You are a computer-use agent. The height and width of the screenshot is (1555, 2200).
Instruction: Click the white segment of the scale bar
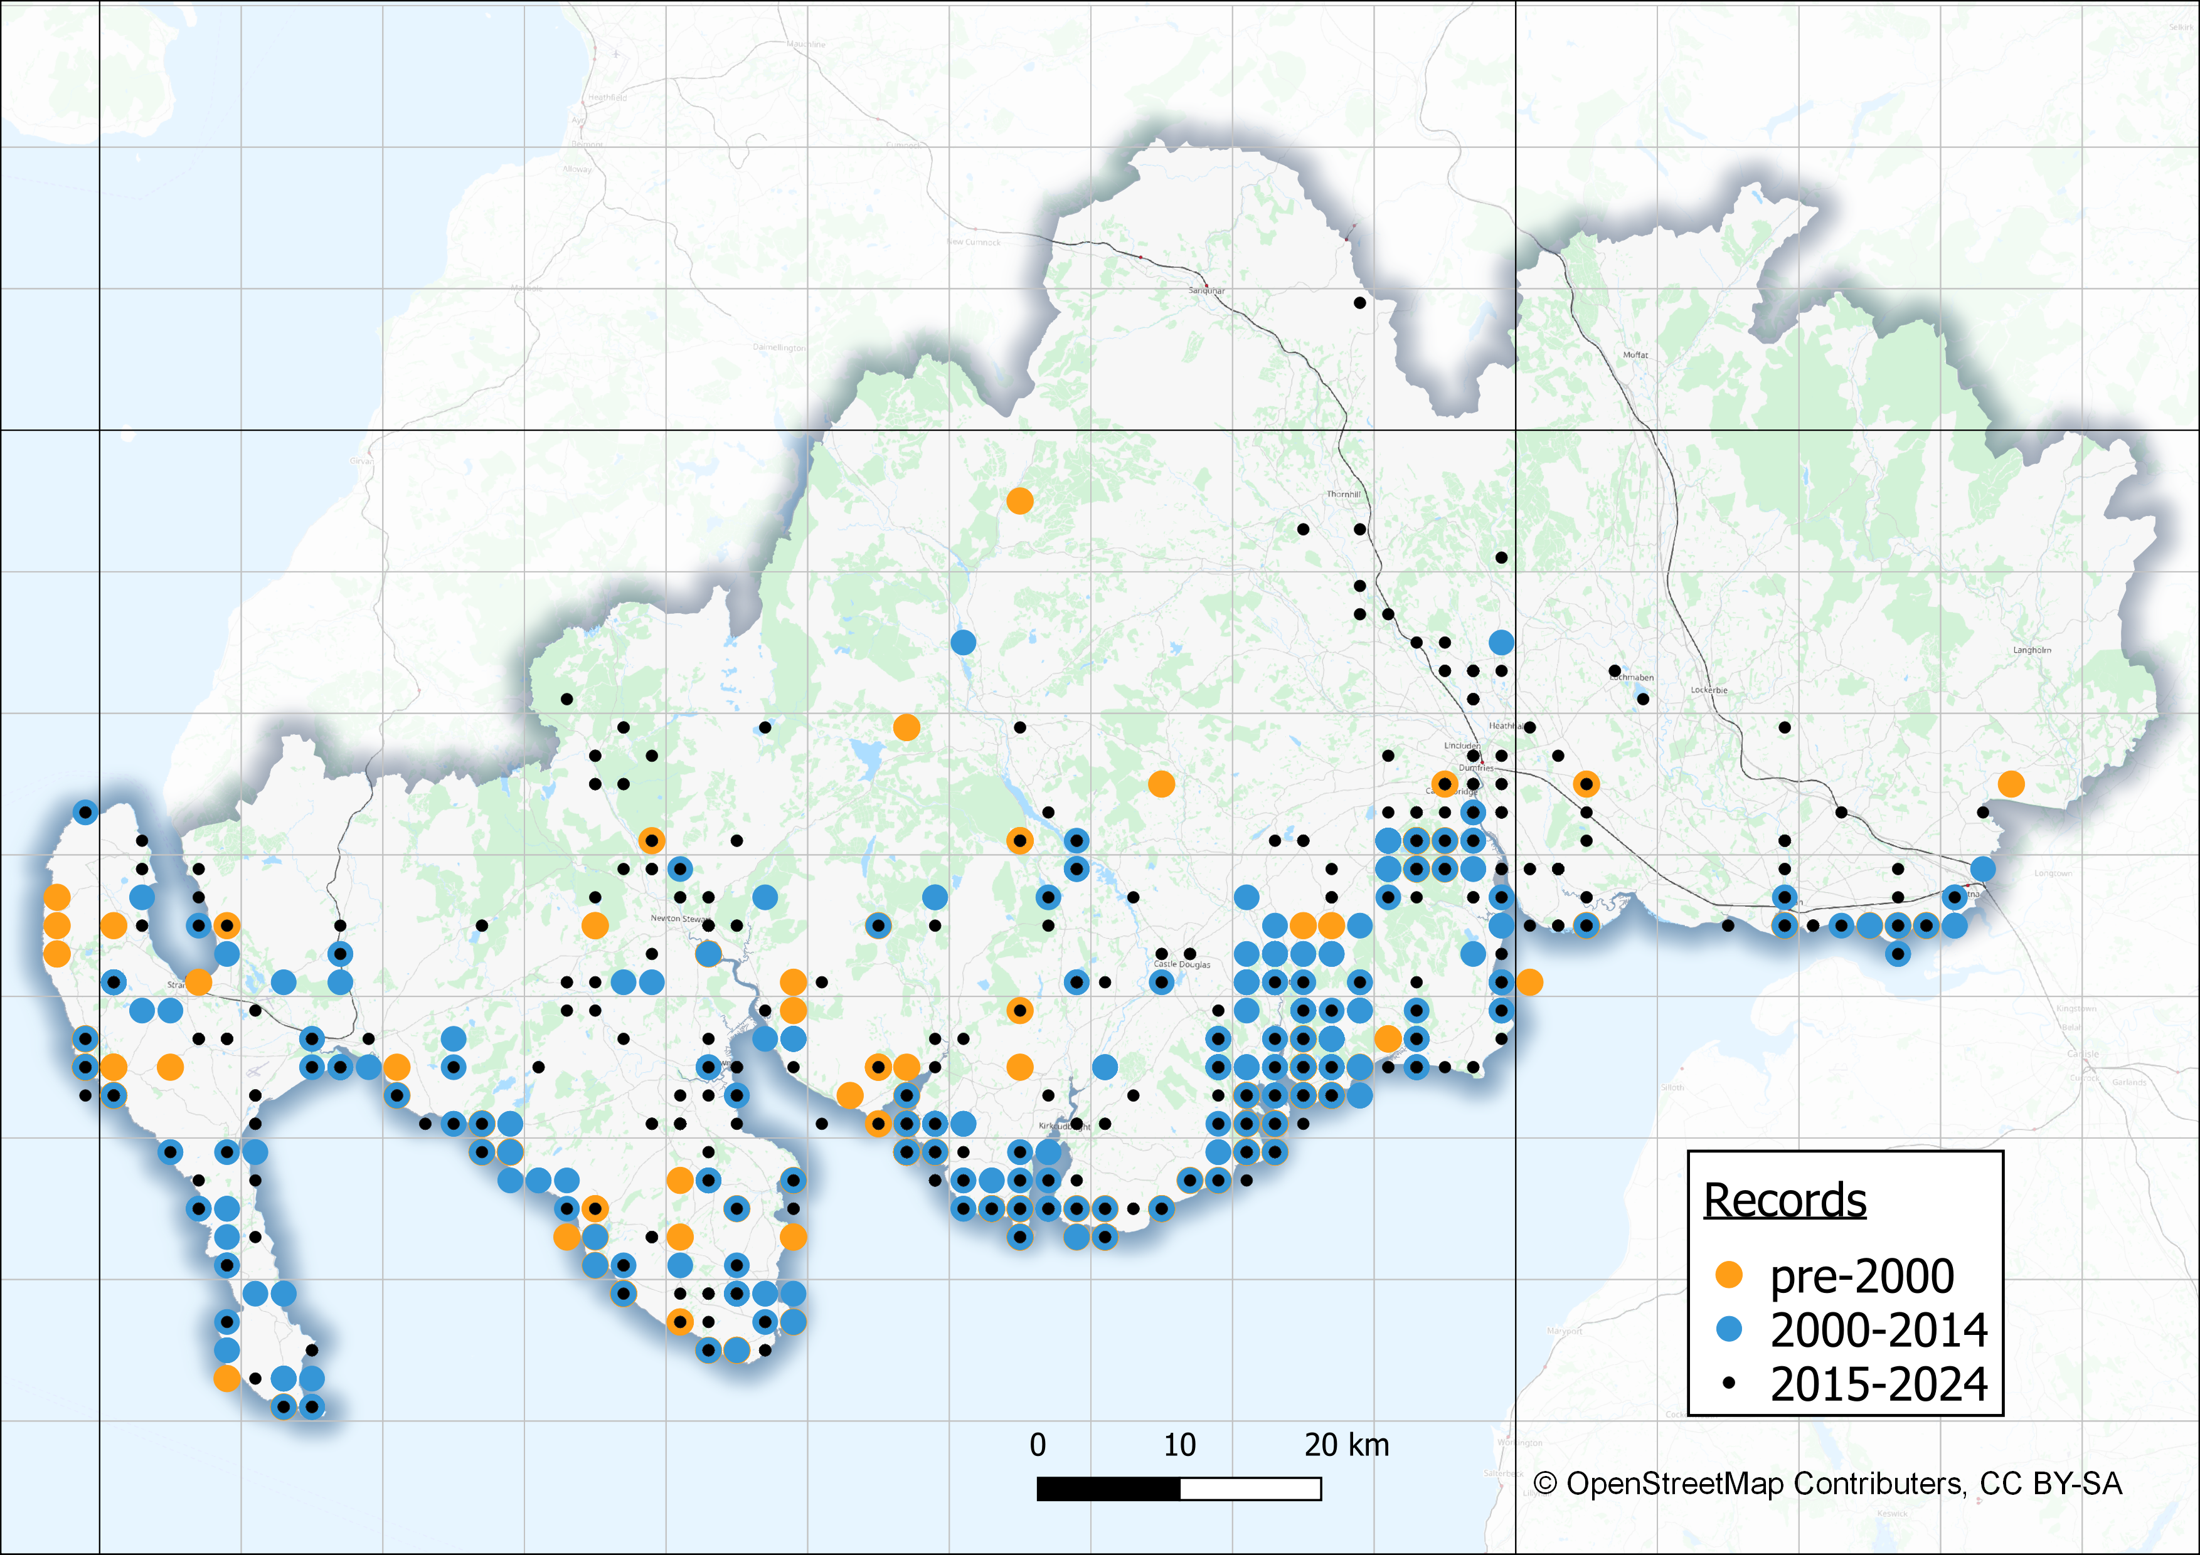(x=1250, y=1489)
